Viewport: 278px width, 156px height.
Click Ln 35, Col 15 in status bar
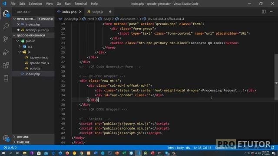(x=202, y=147)
